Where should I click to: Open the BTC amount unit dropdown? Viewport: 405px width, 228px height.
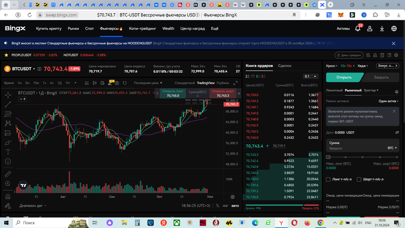point(392,148)
